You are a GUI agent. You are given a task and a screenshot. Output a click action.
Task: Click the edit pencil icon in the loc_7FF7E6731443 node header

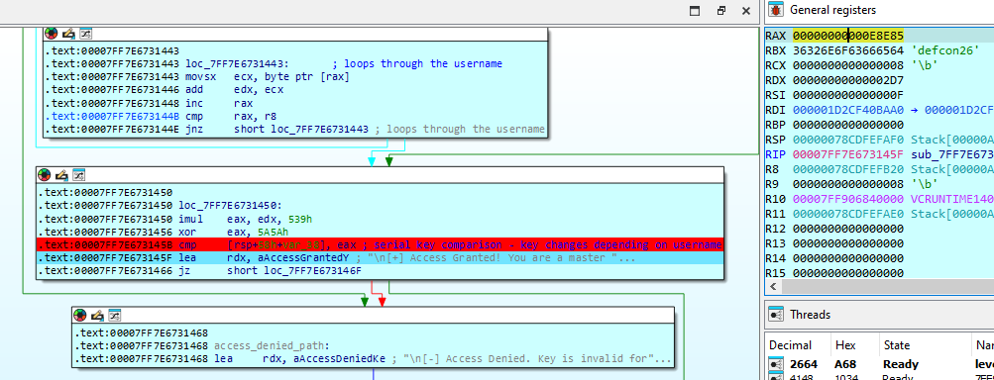click(x=68, y=34)
